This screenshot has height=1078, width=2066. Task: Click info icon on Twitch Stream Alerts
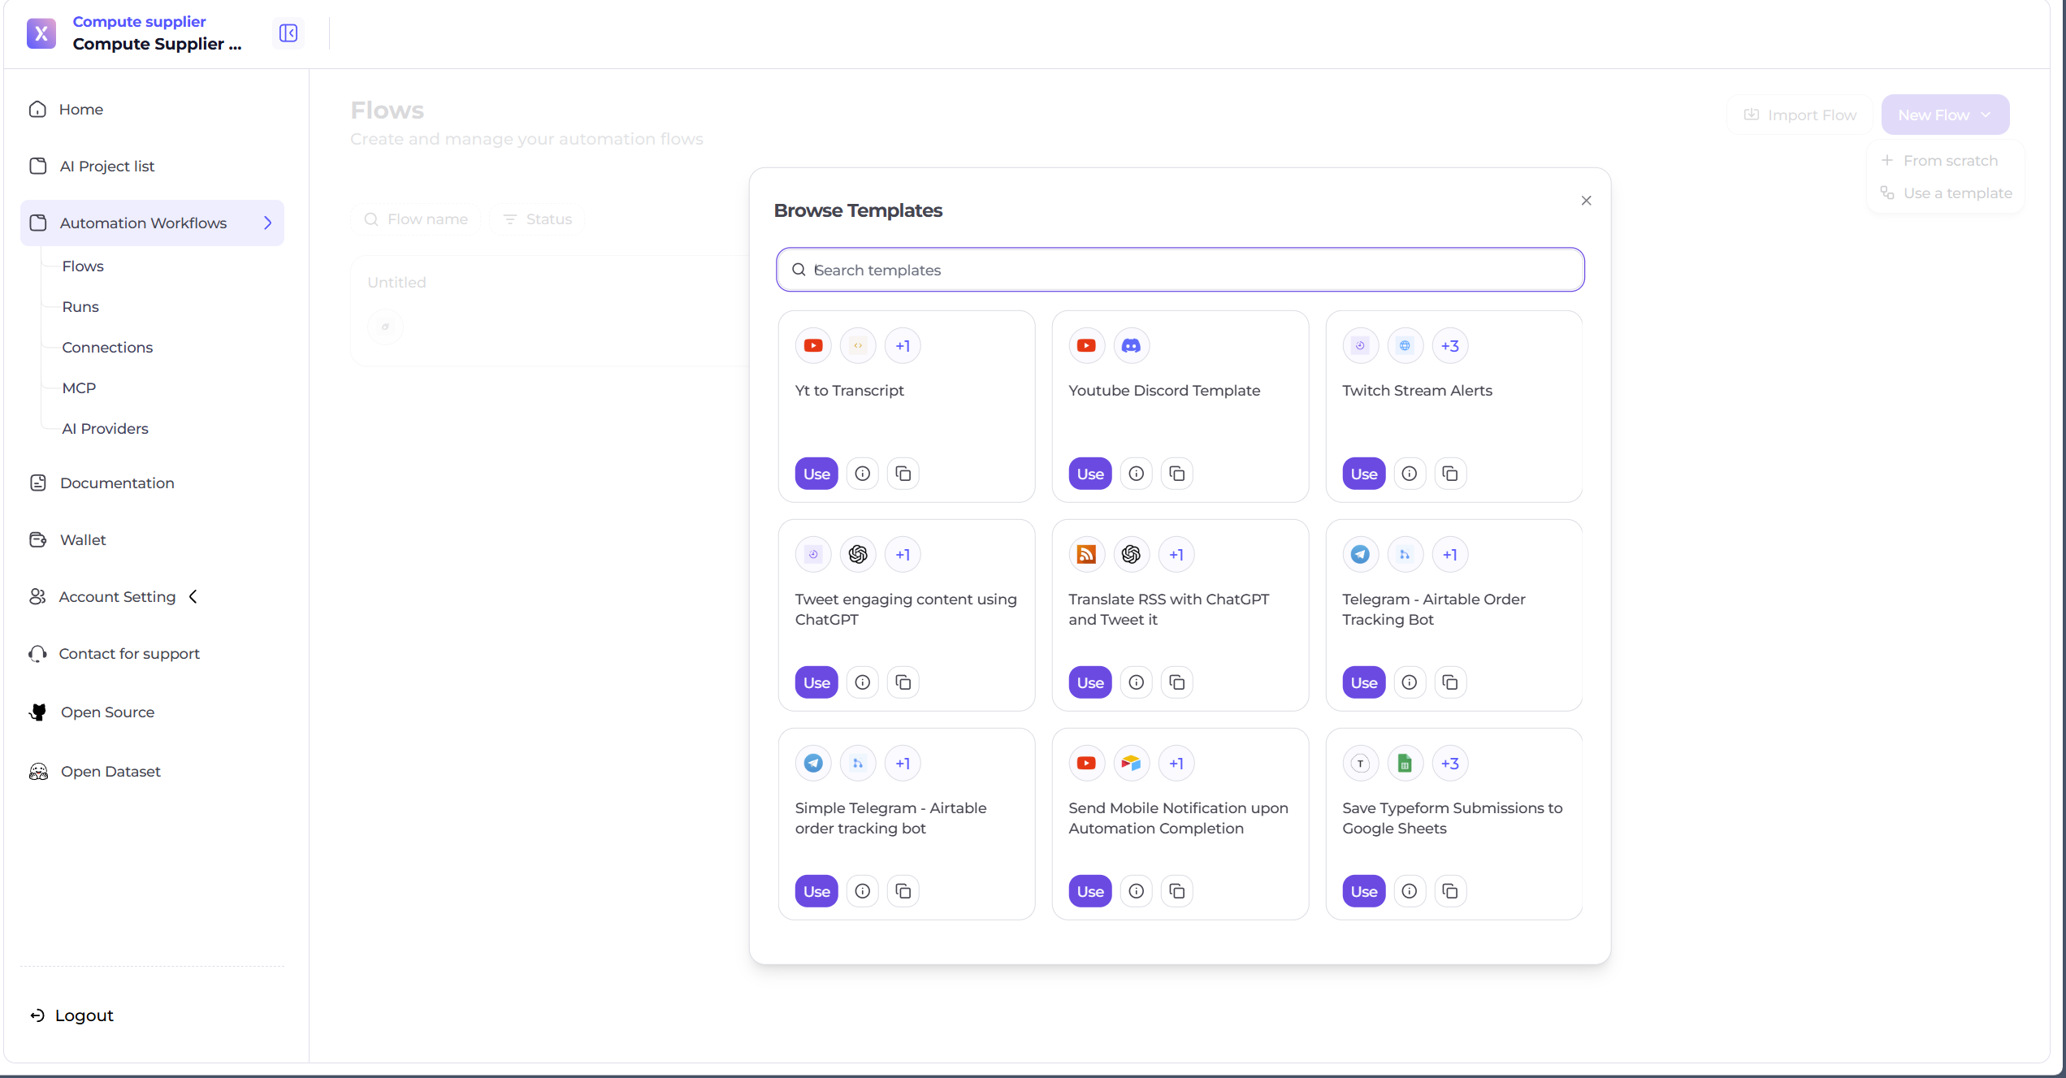pyautogui.click(x=1409, y=474)
